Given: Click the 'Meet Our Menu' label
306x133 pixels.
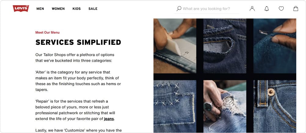Looking at the screenshot, I should (47, 33).
